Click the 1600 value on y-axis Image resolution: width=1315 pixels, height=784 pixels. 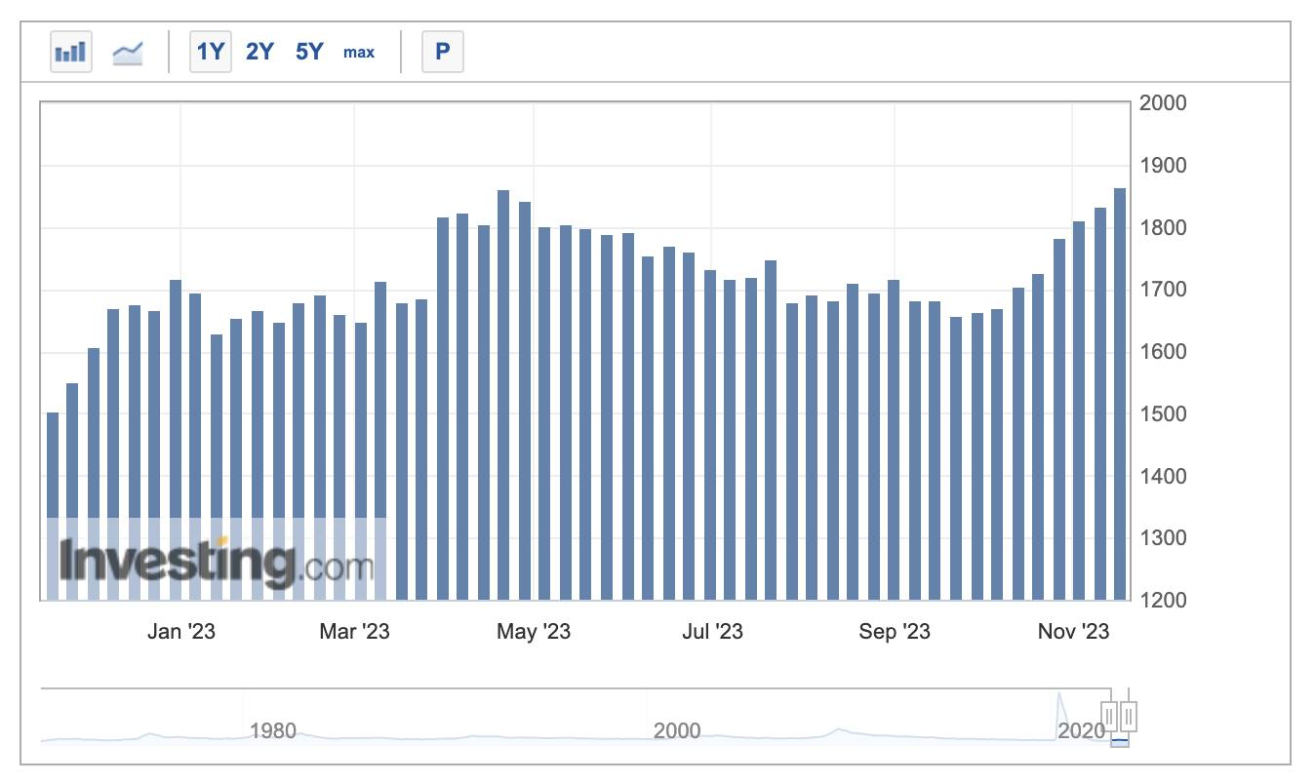(x=1163, y=352)
